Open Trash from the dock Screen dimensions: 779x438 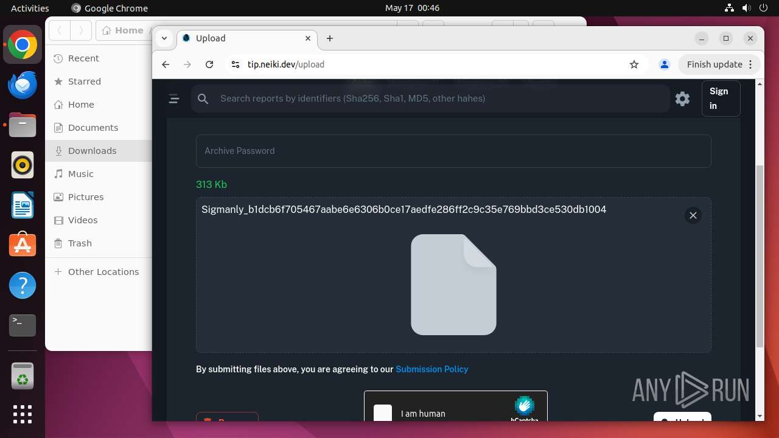23,377
